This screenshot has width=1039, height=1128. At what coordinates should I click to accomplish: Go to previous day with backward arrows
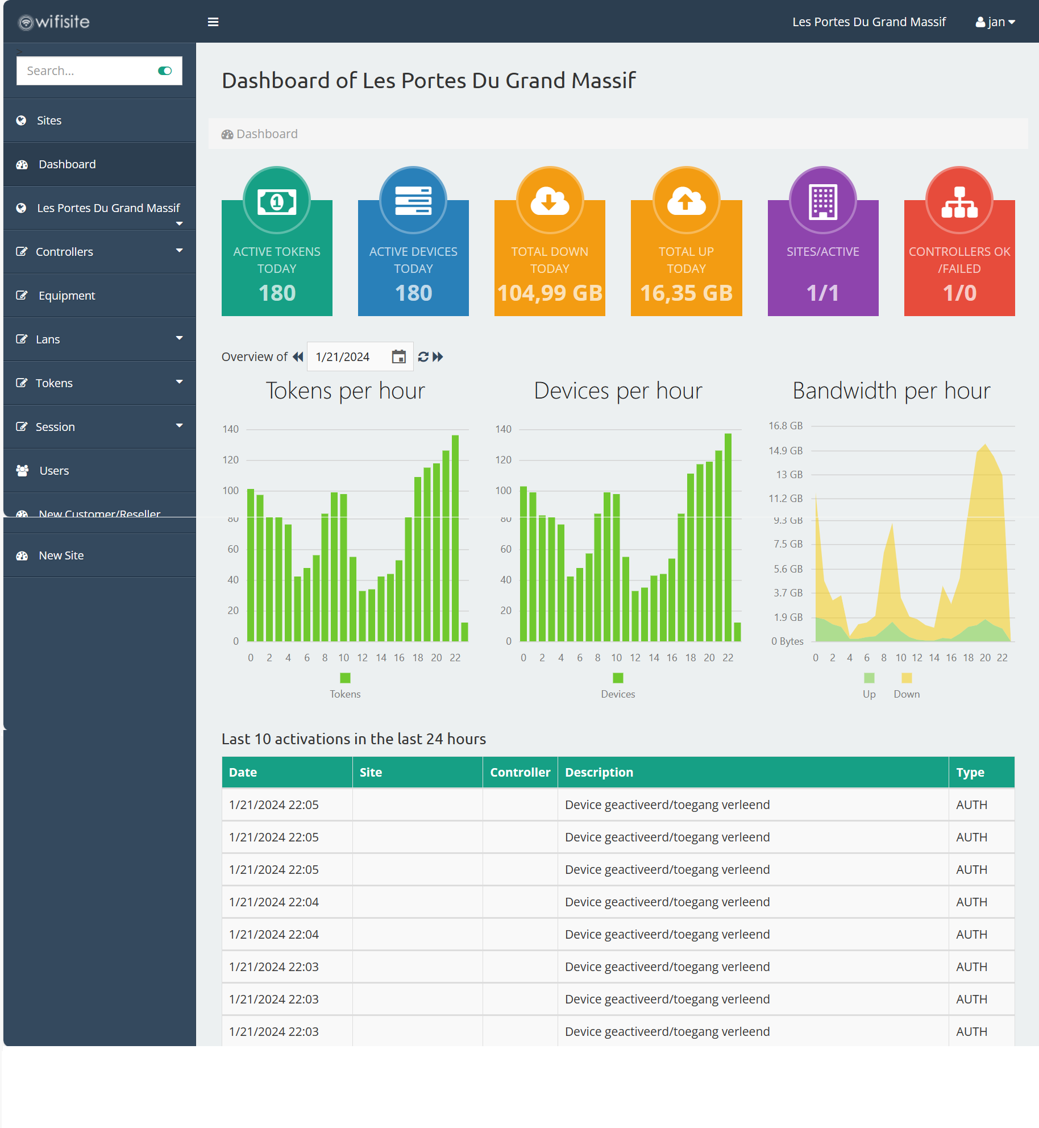(298, 357)
